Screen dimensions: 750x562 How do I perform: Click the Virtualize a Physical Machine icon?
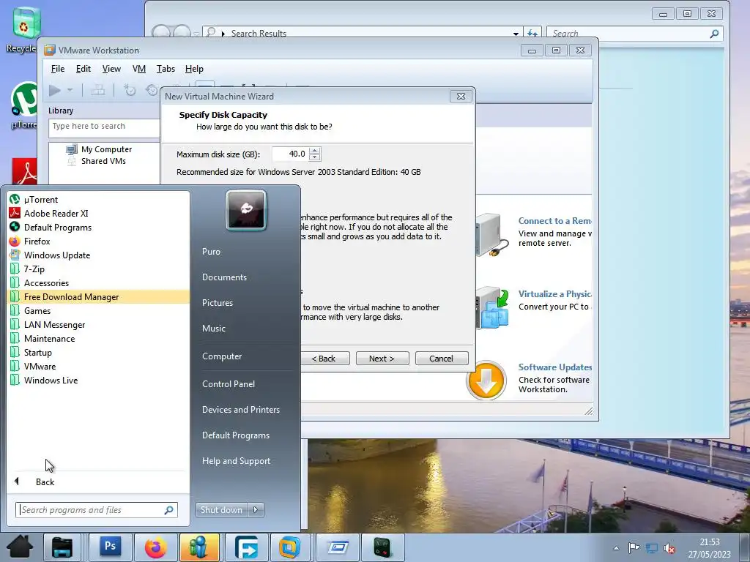coord(493,308)
